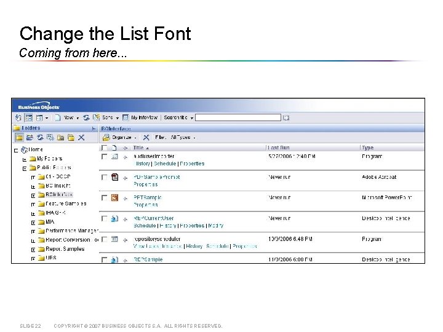This screenshot has height=332, width=443.
Task: Click the red X icon in Folders toolbar
Action: pyautogui.click(x=81, y=138)
